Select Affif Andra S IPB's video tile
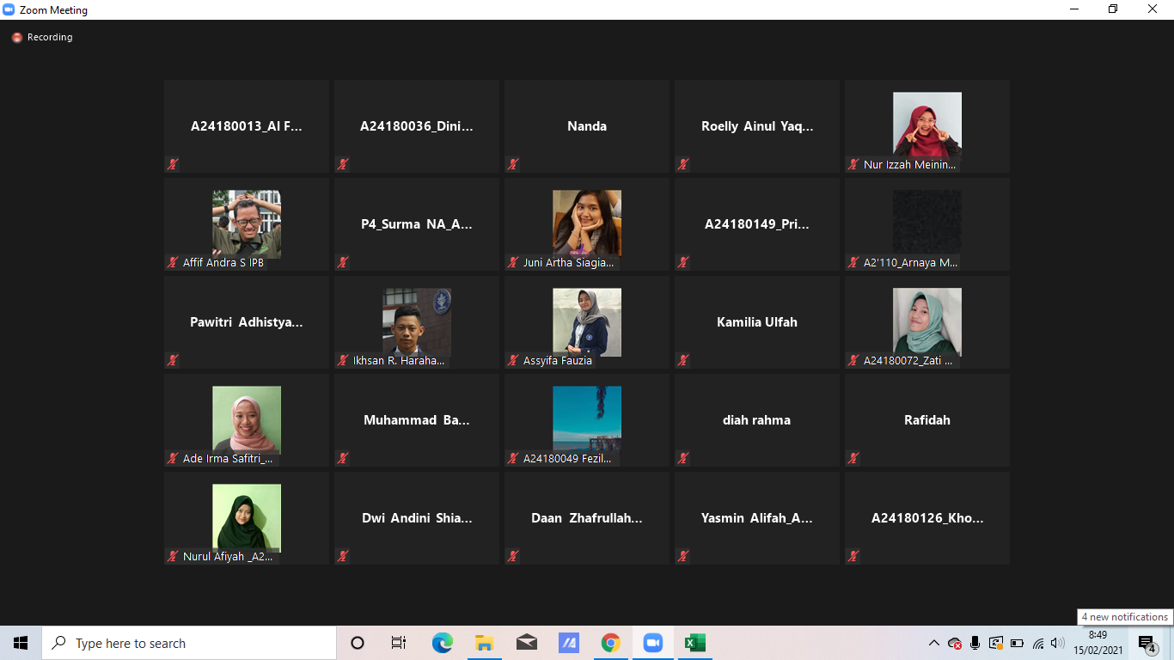This screenshot has width=1174, height=660. click(x=247, y=224)
